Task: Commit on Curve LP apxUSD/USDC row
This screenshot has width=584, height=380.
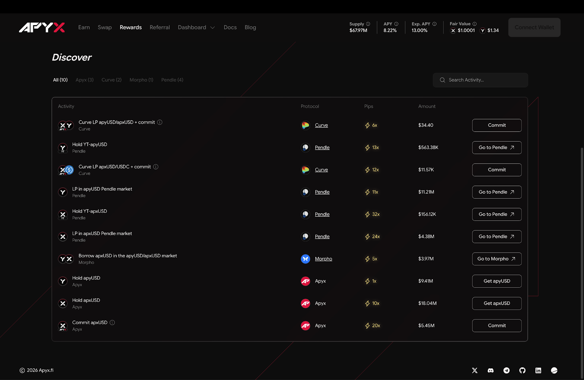Action: 497,170
